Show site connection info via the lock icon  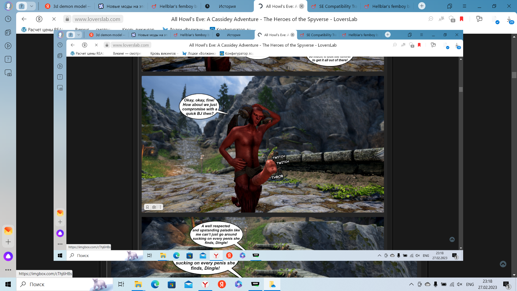(67, 19)
